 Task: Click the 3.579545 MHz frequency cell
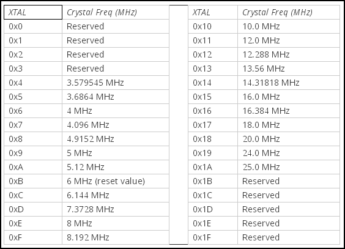116,83
